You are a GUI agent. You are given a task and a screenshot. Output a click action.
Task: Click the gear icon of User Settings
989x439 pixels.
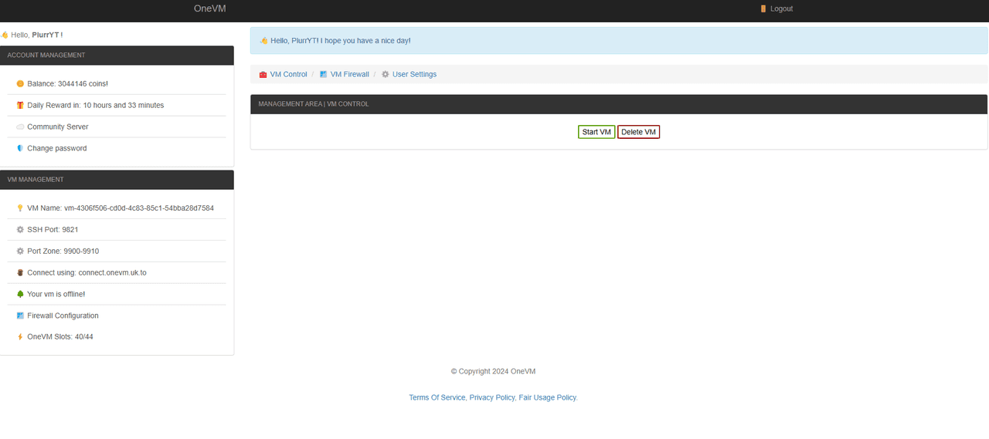point(386,75)
